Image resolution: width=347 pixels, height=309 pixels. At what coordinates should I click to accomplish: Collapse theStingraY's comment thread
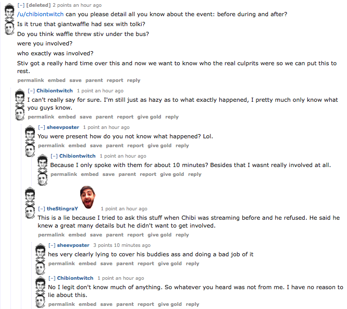click(x=42, y=209)
